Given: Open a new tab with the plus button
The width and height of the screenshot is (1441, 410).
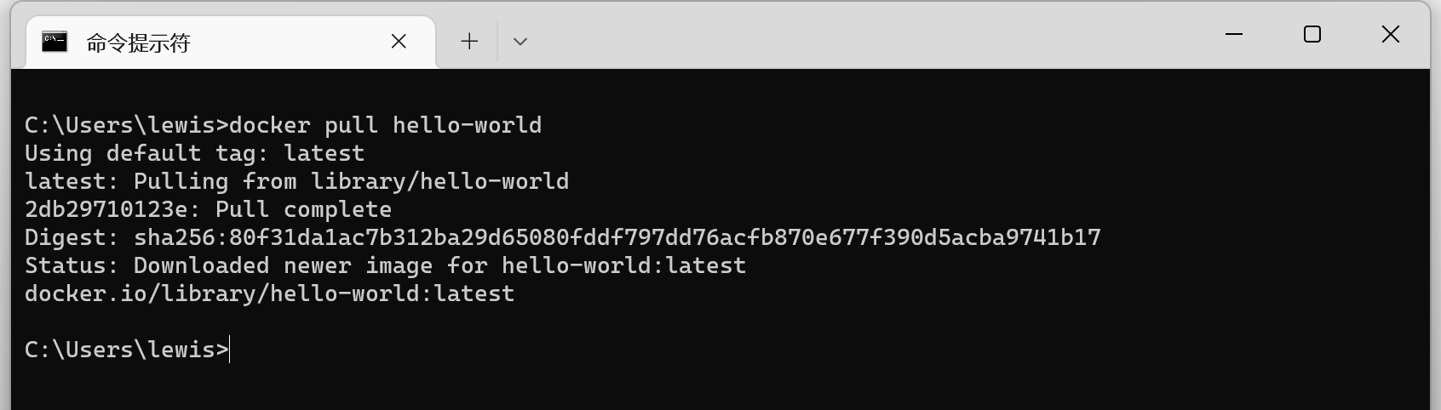Looking at the screenshot, I should point(469,42).
